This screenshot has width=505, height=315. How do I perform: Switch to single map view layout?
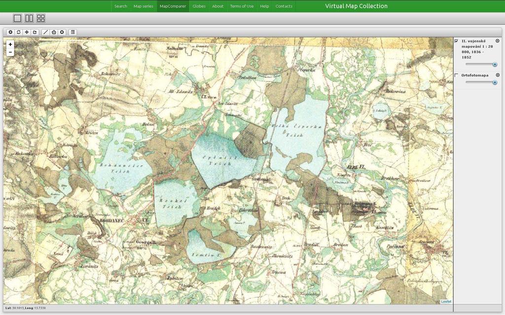point(17,18)
